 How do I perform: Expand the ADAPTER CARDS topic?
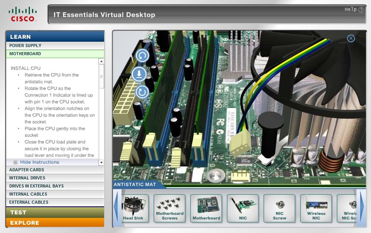pyautogui.click(x=55, y=170)
